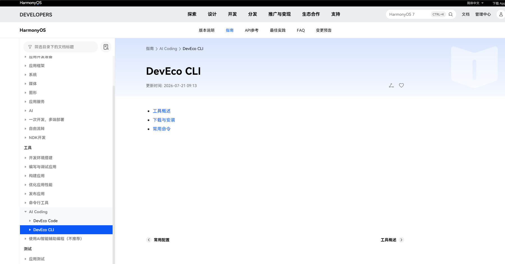Image resolution: width=505 pixels, height=264 pixels.
Task: Open the 支持 top menu
Action: pos(336,14)
